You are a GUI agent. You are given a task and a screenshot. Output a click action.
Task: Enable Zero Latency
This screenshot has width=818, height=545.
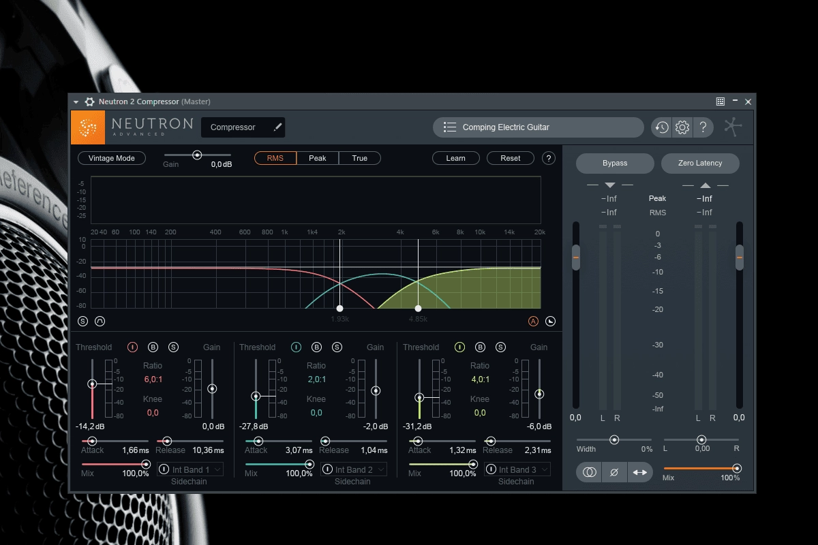point(700,163)
